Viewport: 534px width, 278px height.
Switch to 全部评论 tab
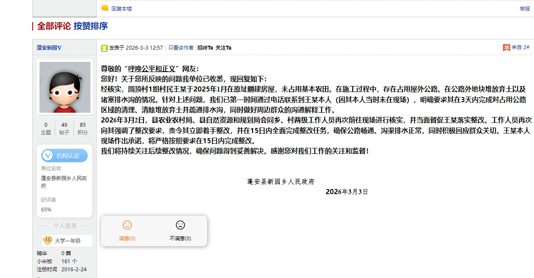point(54,26)
